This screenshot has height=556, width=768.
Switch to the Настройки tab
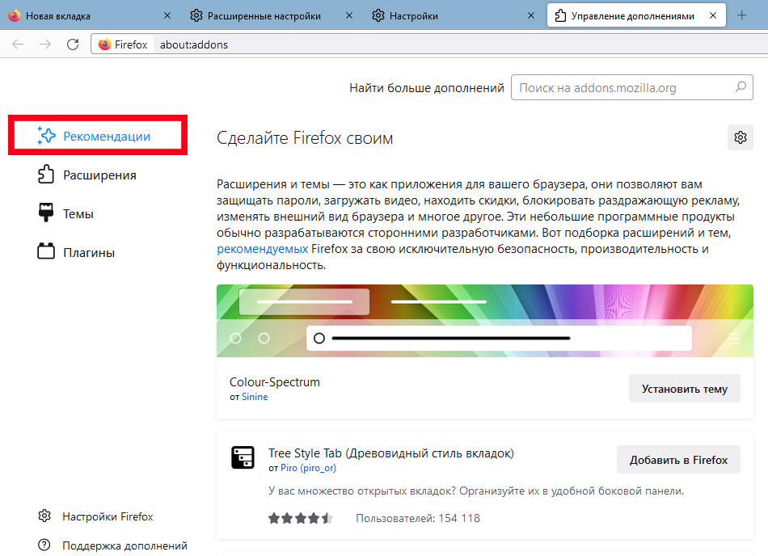[454, 15]
